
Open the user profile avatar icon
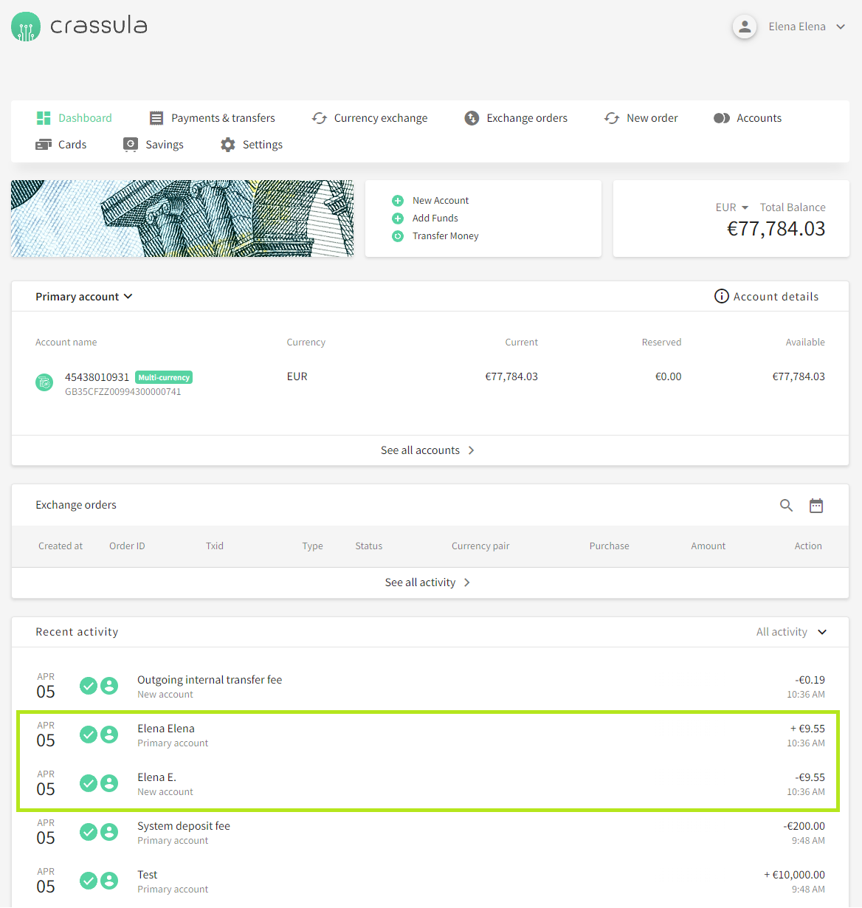point(745,27)
